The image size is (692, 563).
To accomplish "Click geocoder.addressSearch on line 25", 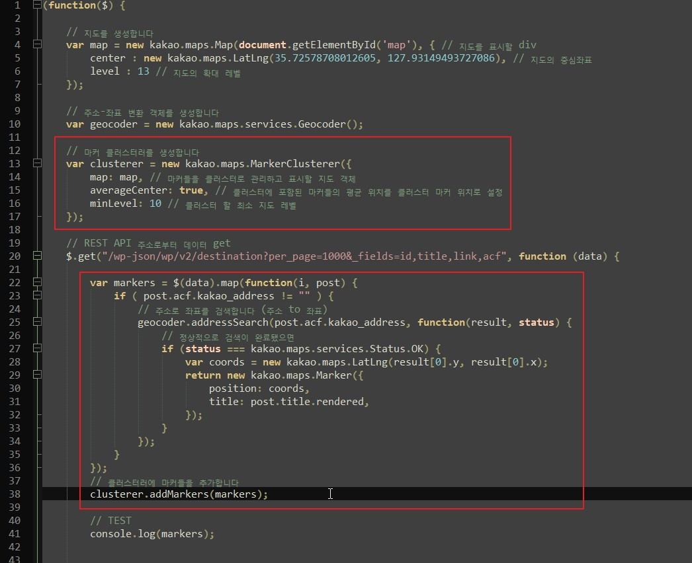I will tap(202, 322).
